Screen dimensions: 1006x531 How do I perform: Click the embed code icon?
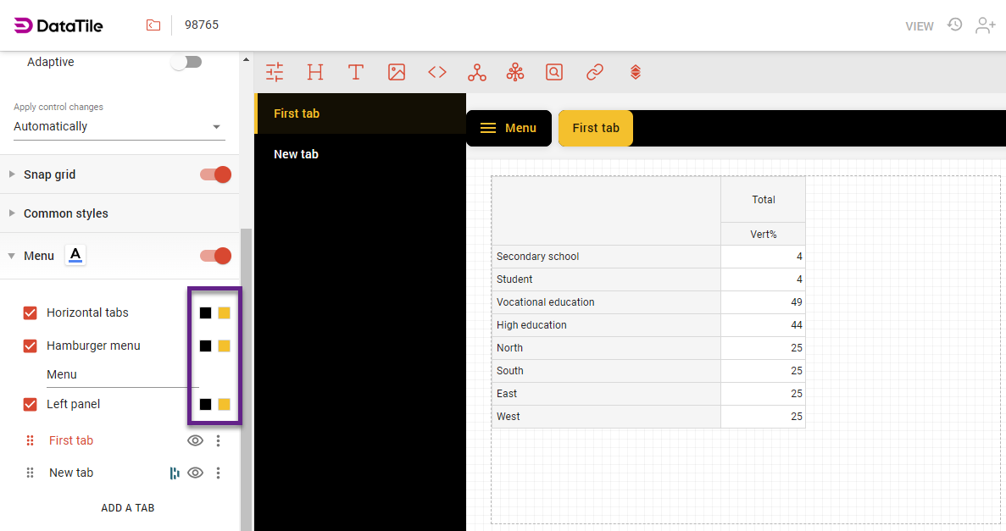point(437,72)
